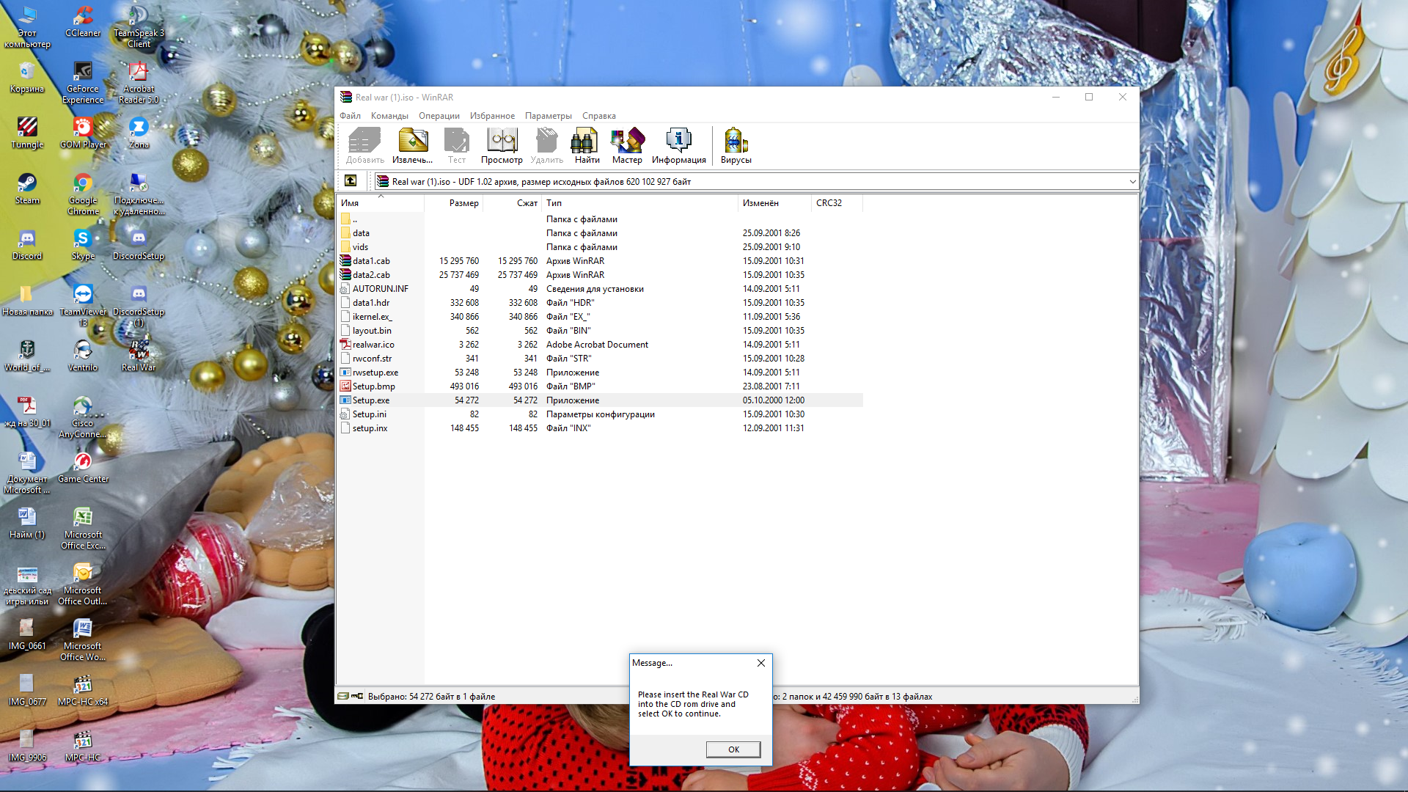Image resolution: width=1408 pixels, height=792 pixels.
Task: Open Ventrilo desktop shortcut
Action: point(83,356)
